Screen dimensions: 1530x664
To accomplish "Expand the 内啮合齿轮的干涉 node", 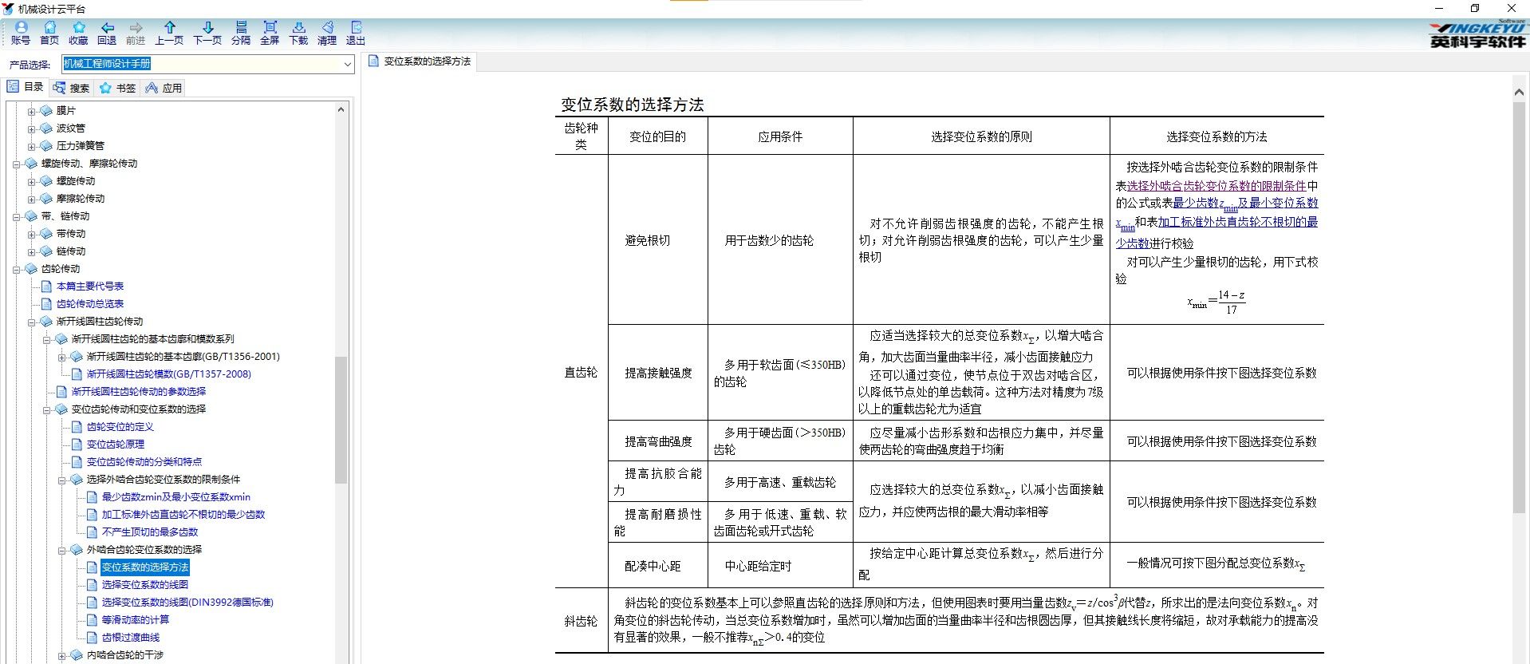I will (61, 655).
